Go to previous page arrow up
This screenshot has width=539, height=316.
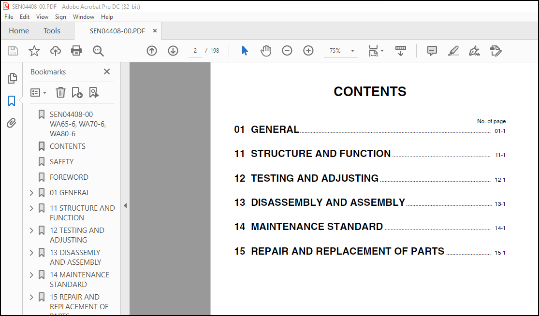(152, 51)
